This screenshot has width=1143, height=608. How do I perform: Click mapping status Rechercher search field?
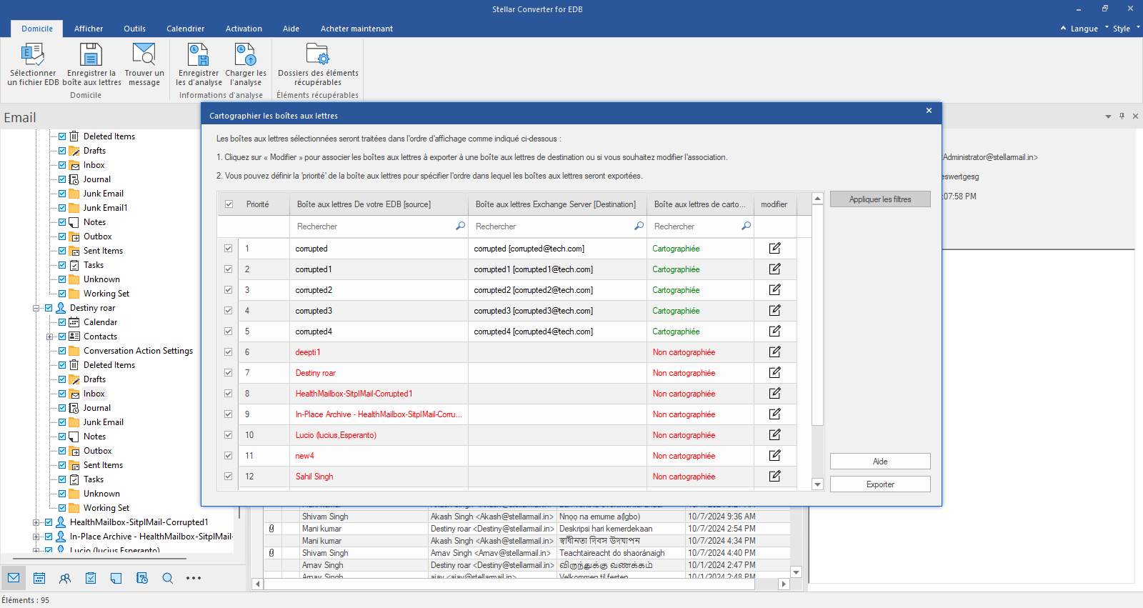[x=700, y=226]
